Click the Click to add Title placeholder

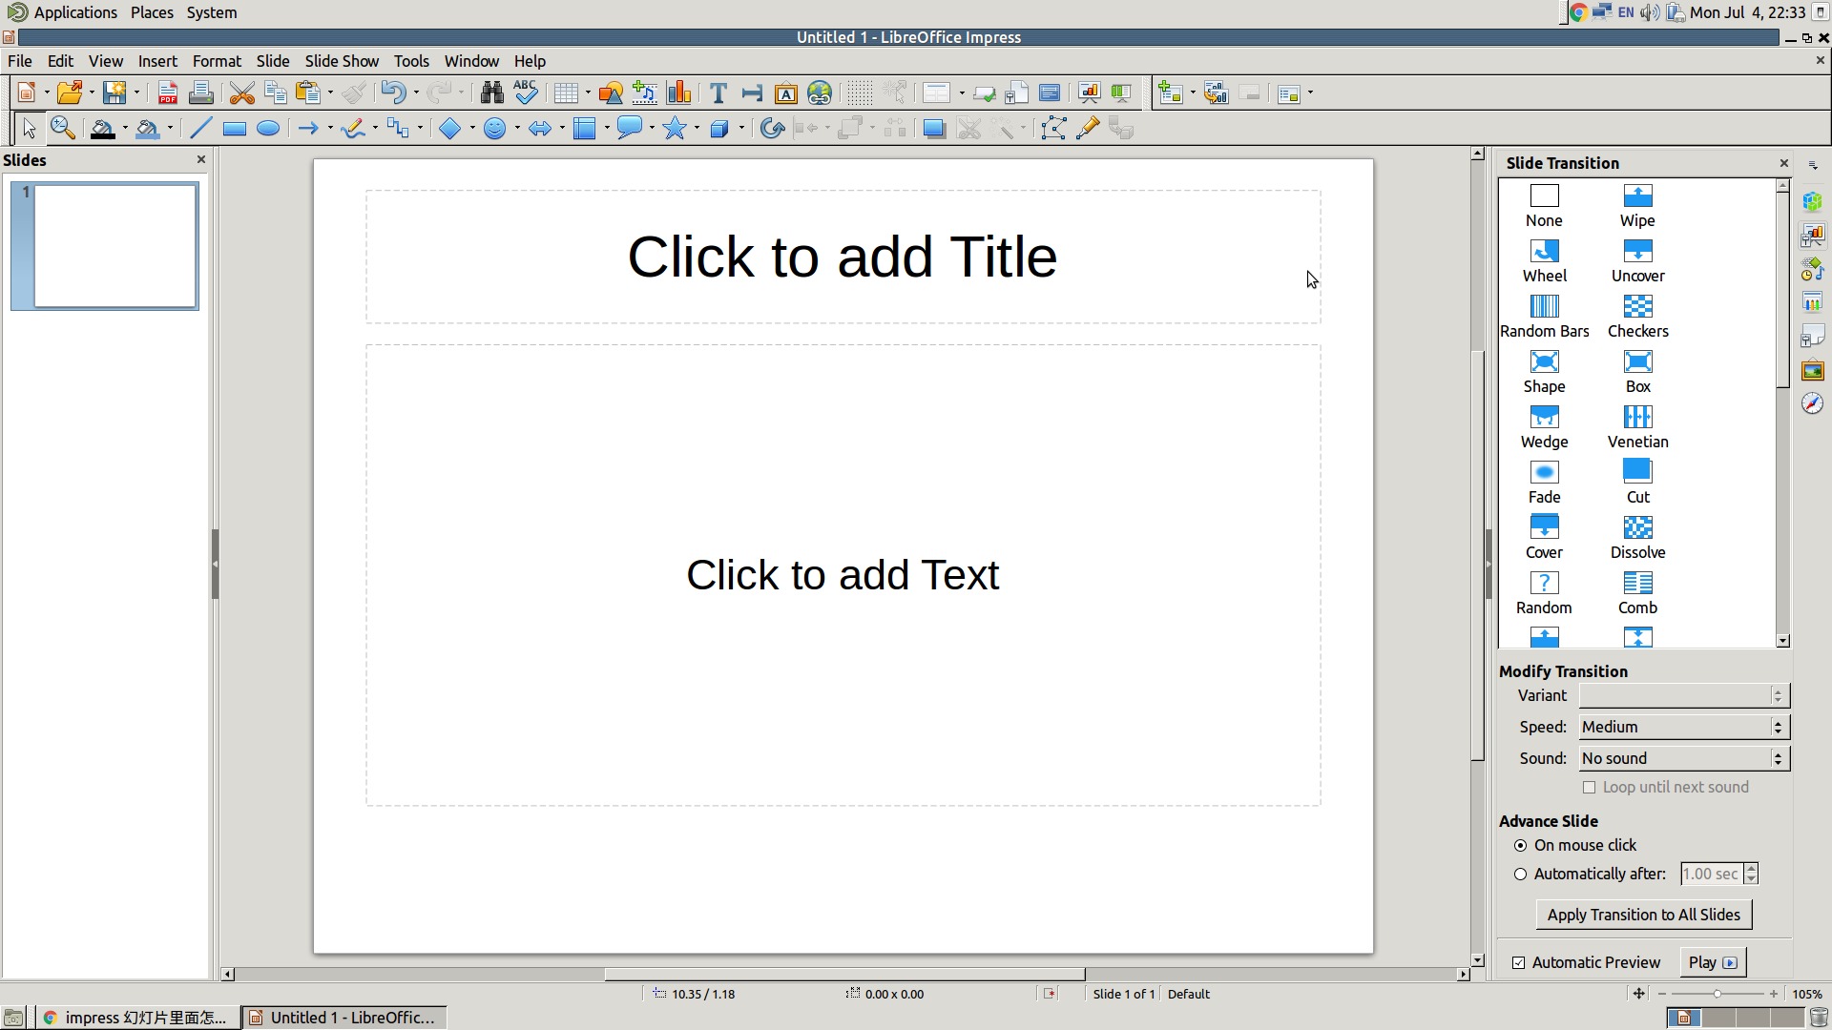[843, 257]
